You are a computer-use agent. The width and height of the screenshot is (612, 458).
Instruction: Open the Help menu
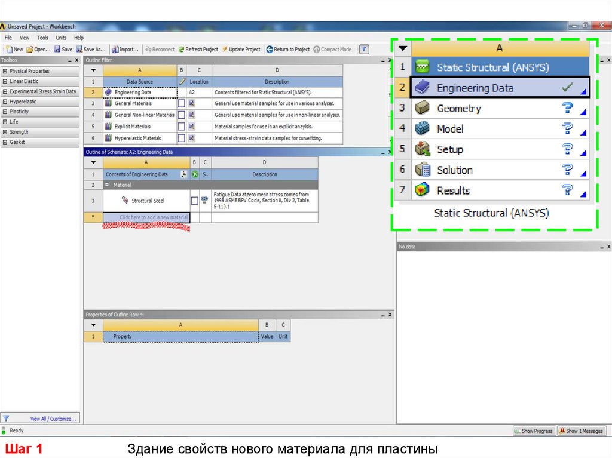coord(79,38)
